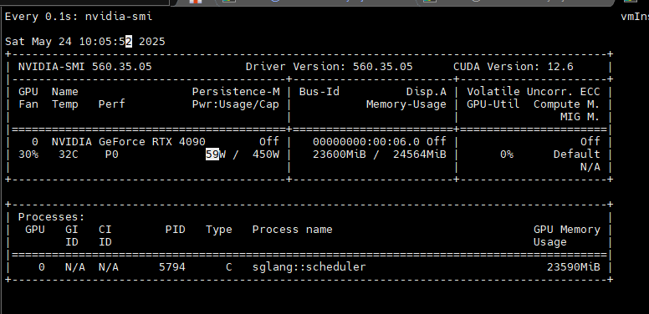Click the 'sglang::scheduler' process name

pos(309,267)
